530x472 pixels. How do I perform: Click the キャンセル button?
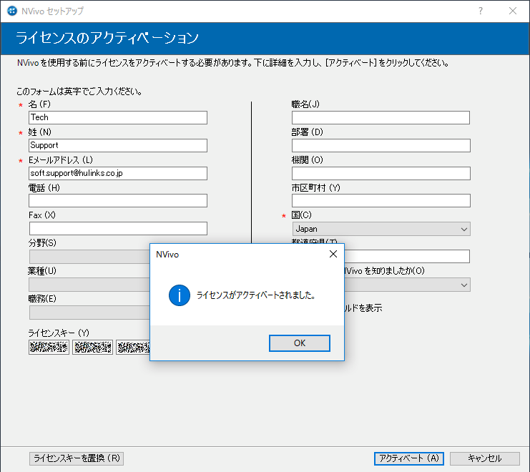pyautogui.click(x=485, y=458)
